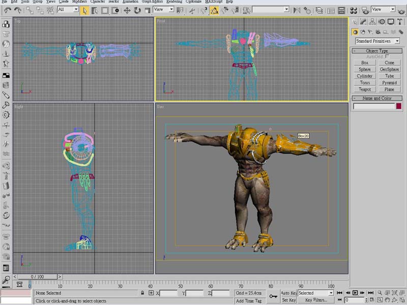Click the Quick Render teapot icon

[x=402, y=11]
